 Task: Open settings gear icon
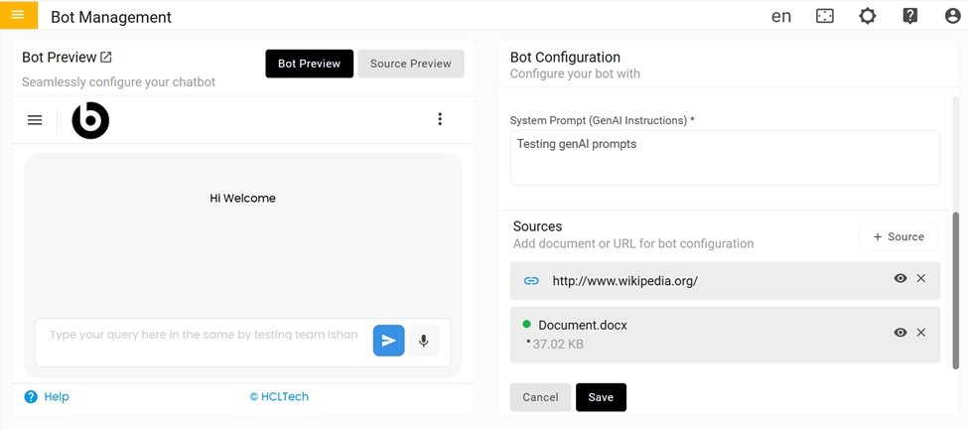tap(868, 16)
